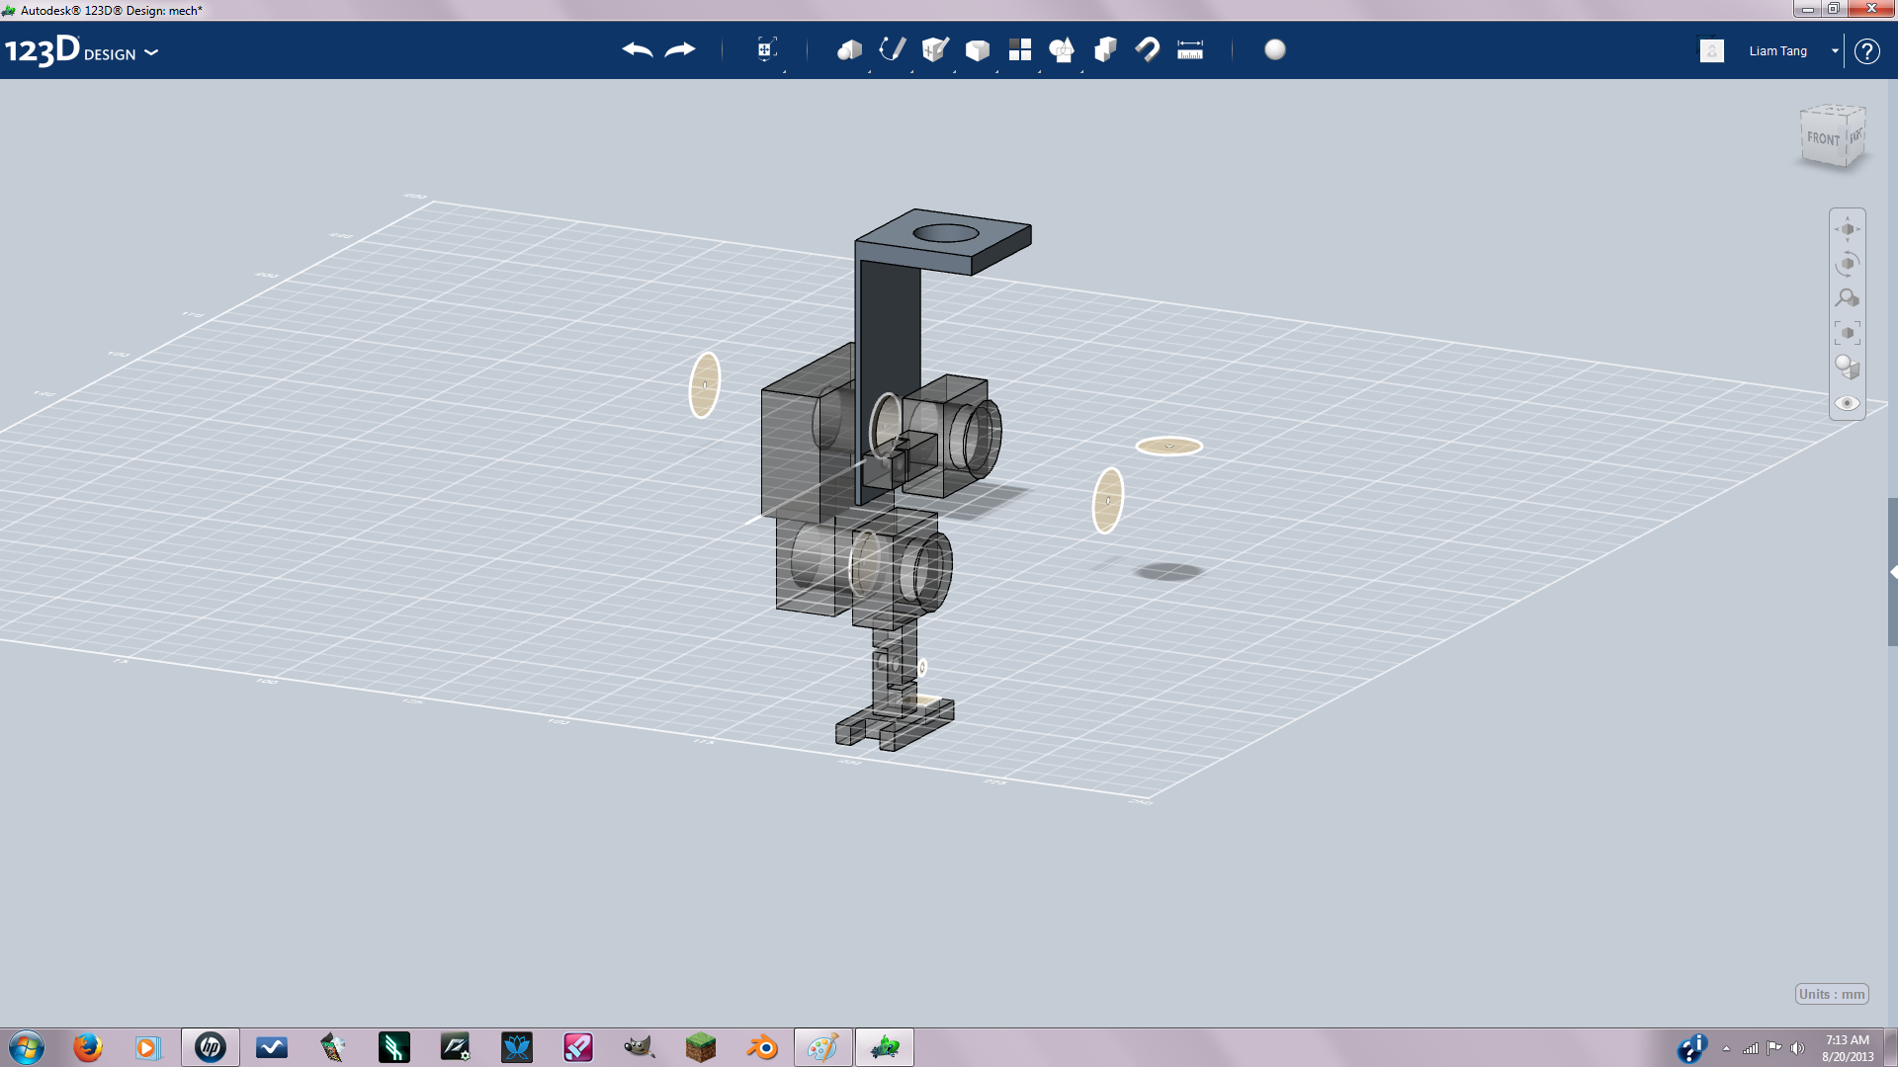Open the Combine tool

(x=1105, y=50)
